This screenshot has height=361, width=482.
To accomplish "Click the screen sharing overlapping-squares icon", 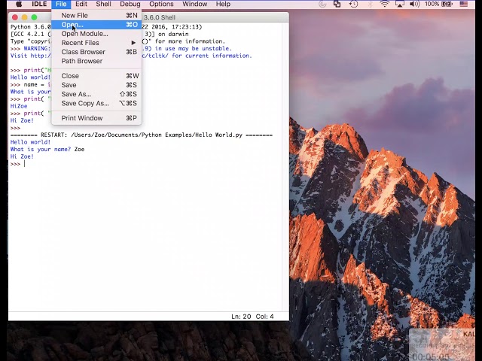I will (x=337, y=4).
